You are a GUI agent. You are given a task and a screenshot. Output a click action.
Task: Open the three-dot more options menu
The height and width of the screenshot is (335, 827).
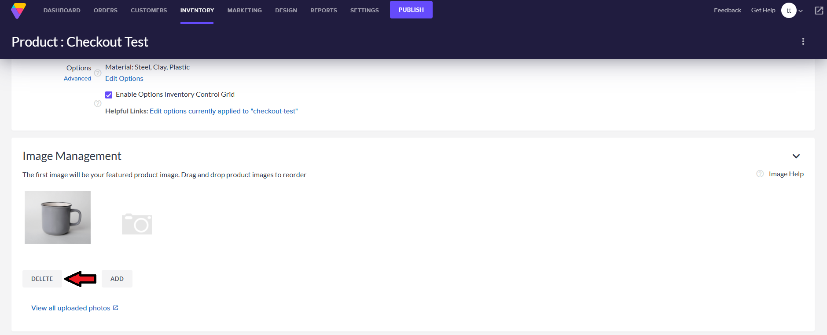[x=803, y=41]
